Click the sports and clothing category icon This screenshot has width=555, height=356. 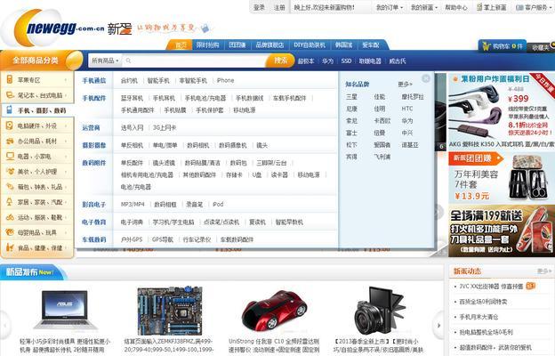tap(10, 217)
